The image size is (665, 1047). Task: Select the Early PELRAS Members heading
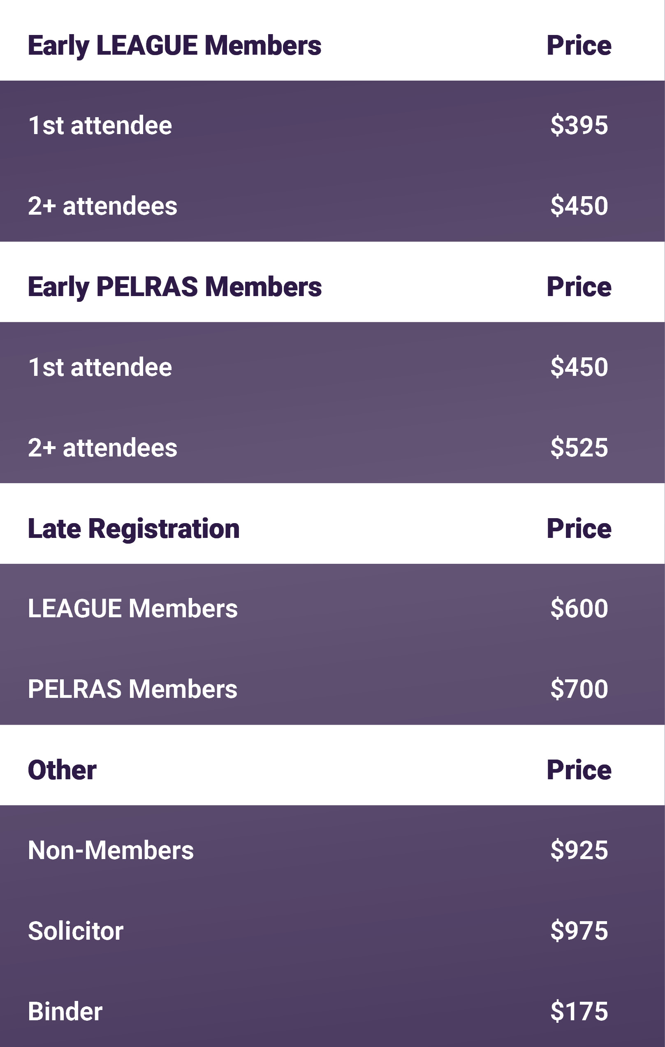[x=174, y=287]
